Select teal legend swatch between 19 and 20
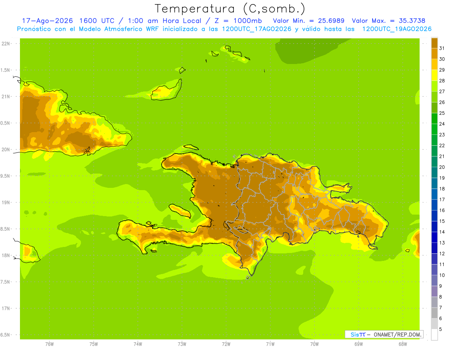 click(x=434, y=172)
